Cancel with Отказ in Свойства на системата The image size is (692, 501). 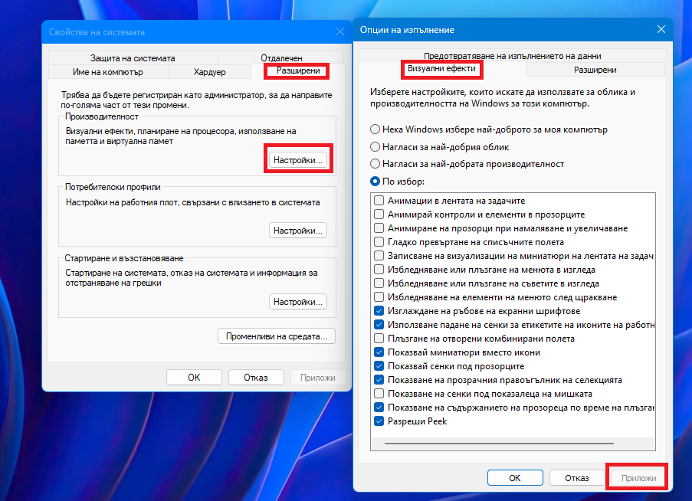[x=256, y=378]
